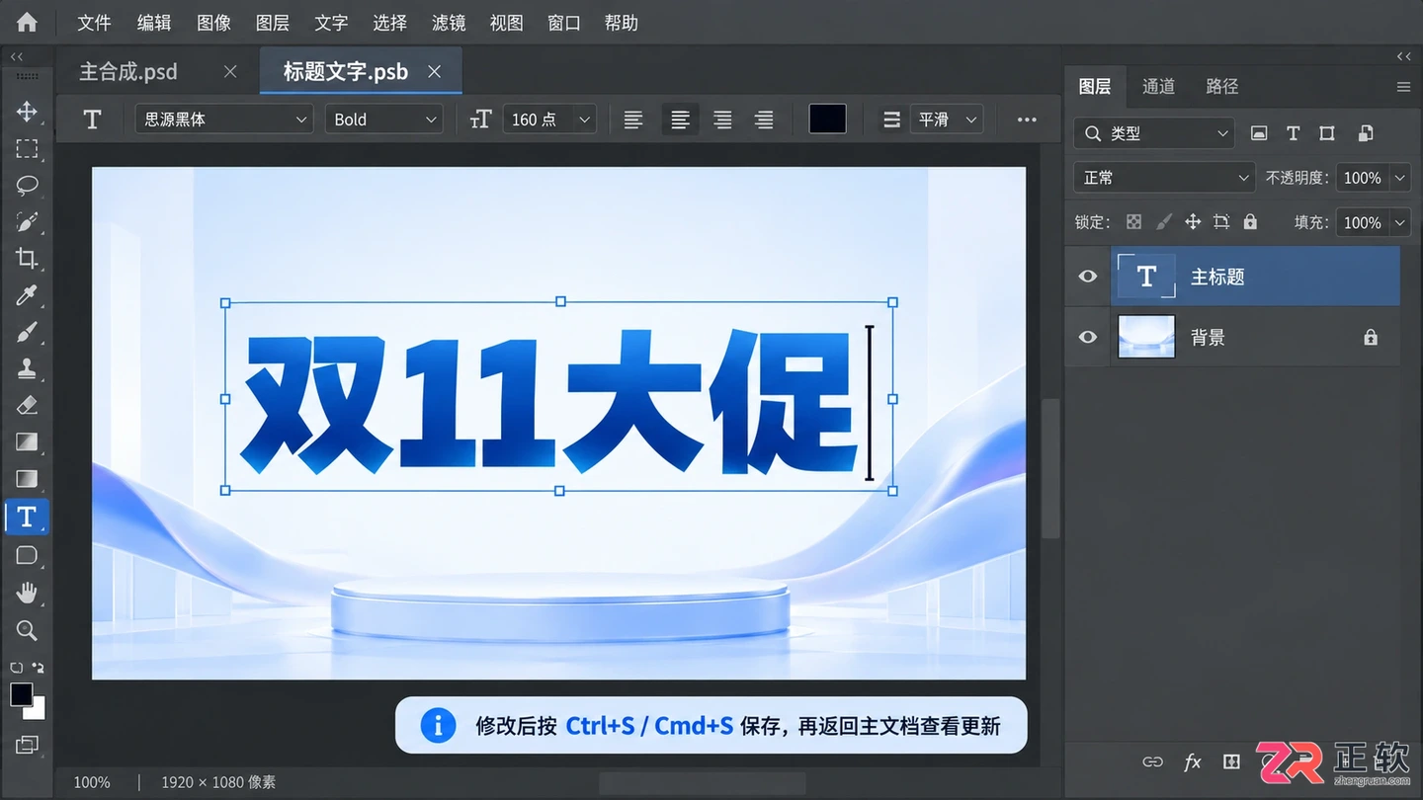The width and height of the screenshot is (1423, 800).
Task: Left-align the text
Action: [633, 120]
